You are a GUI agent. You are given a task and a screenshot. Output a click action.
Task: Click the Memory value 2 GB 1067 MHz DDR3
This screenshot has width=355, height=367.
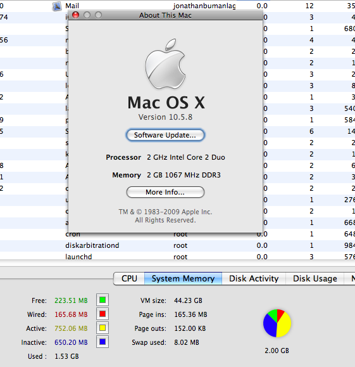184,175
